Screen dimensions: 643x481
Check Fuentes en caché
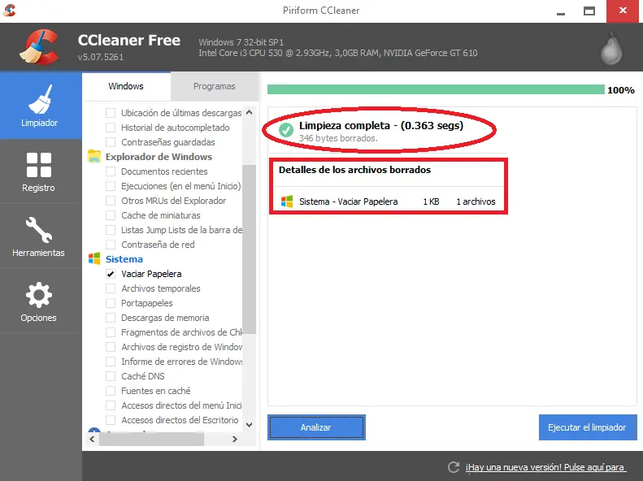[111, 391]
